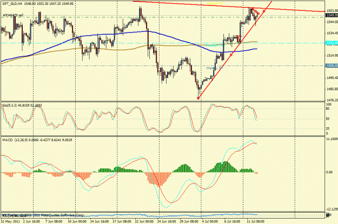The width and height of the screenshot is (338, 224).
Task: Click the 29 Jun 08:00 time label
Action: [189, 221]
